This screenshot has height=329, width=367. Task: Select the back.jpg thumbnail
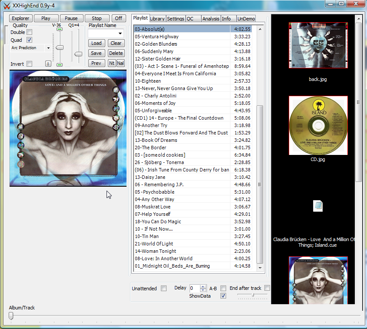click(318, 45)
